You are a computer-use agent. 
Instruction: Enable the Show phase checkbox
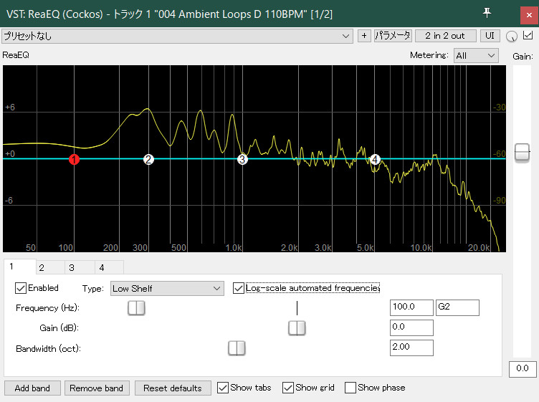coord(350,388)
